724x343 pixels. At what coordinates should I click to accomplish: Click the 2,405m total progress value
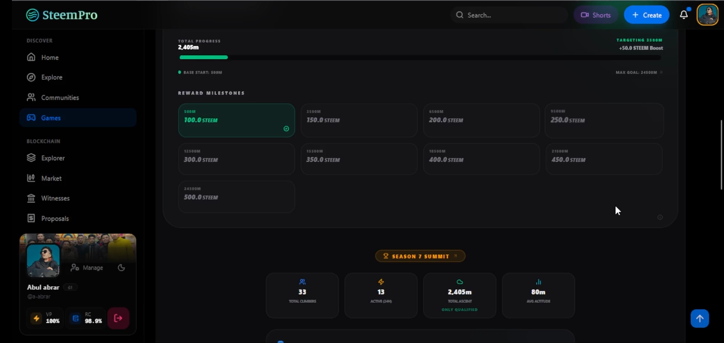(188, 48)
